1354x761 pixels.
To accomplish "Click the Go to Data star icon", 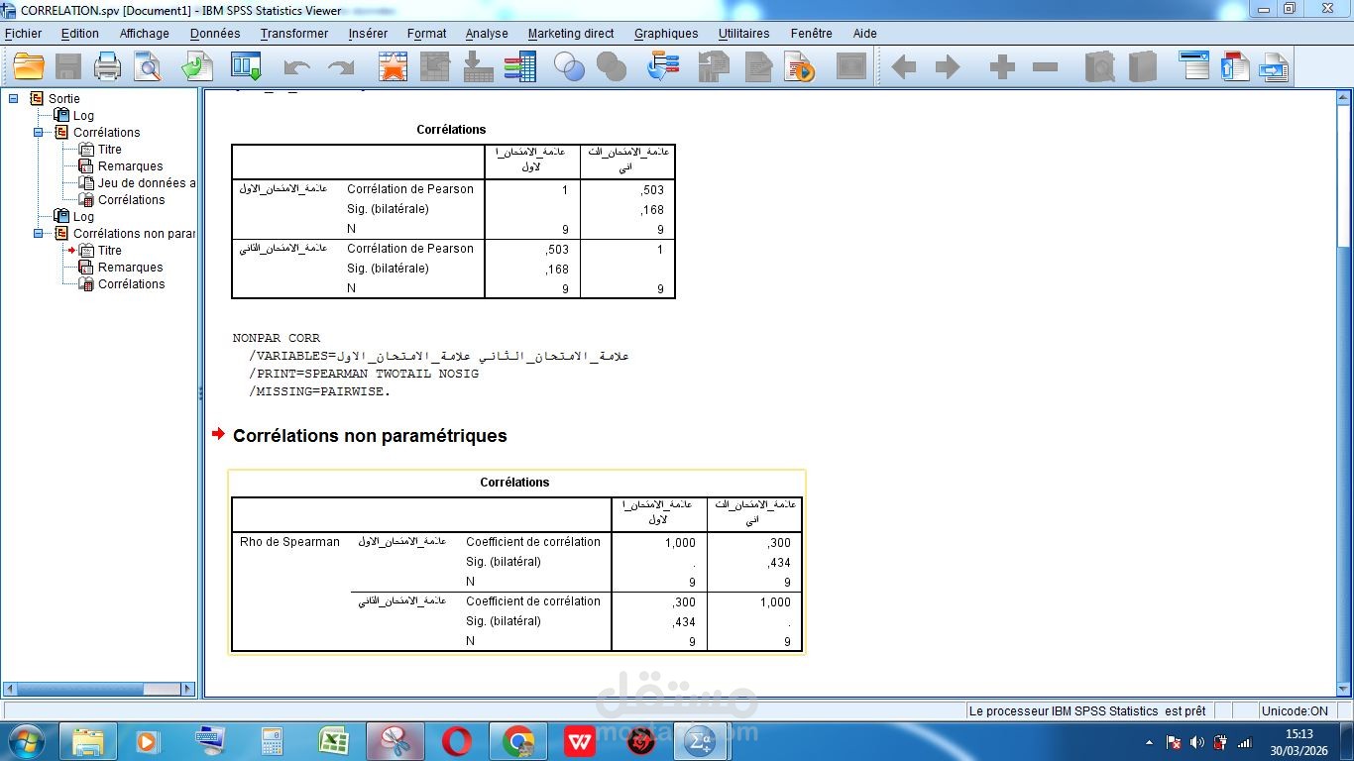I will (x=394, y=66).
